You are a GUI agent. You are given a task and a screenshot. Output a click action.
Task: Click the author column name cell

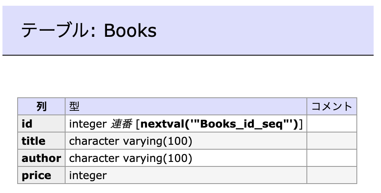(x=41, y=158)
